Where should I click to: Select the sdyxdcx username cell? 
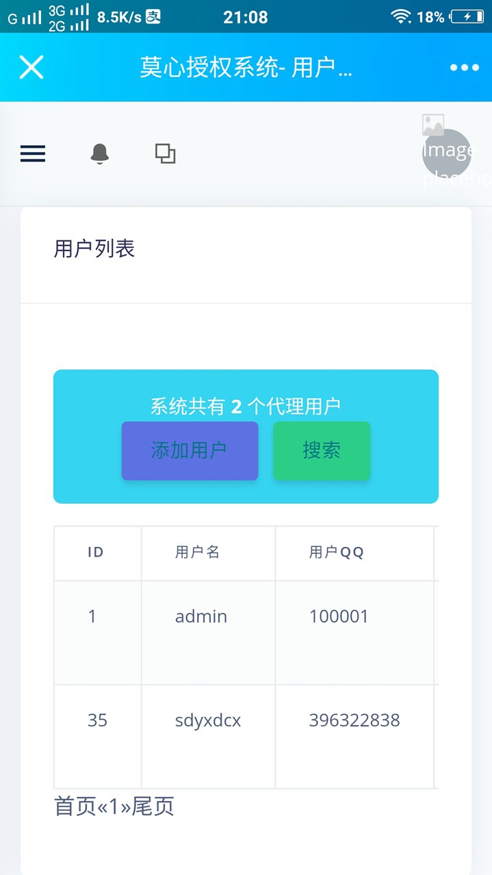click(x=207, y=720)
